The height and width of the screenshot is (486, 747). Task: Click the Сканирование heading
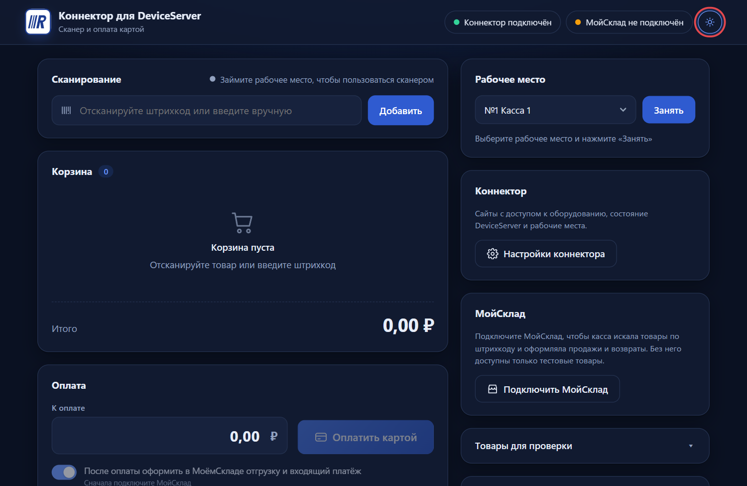click(87, 80)
